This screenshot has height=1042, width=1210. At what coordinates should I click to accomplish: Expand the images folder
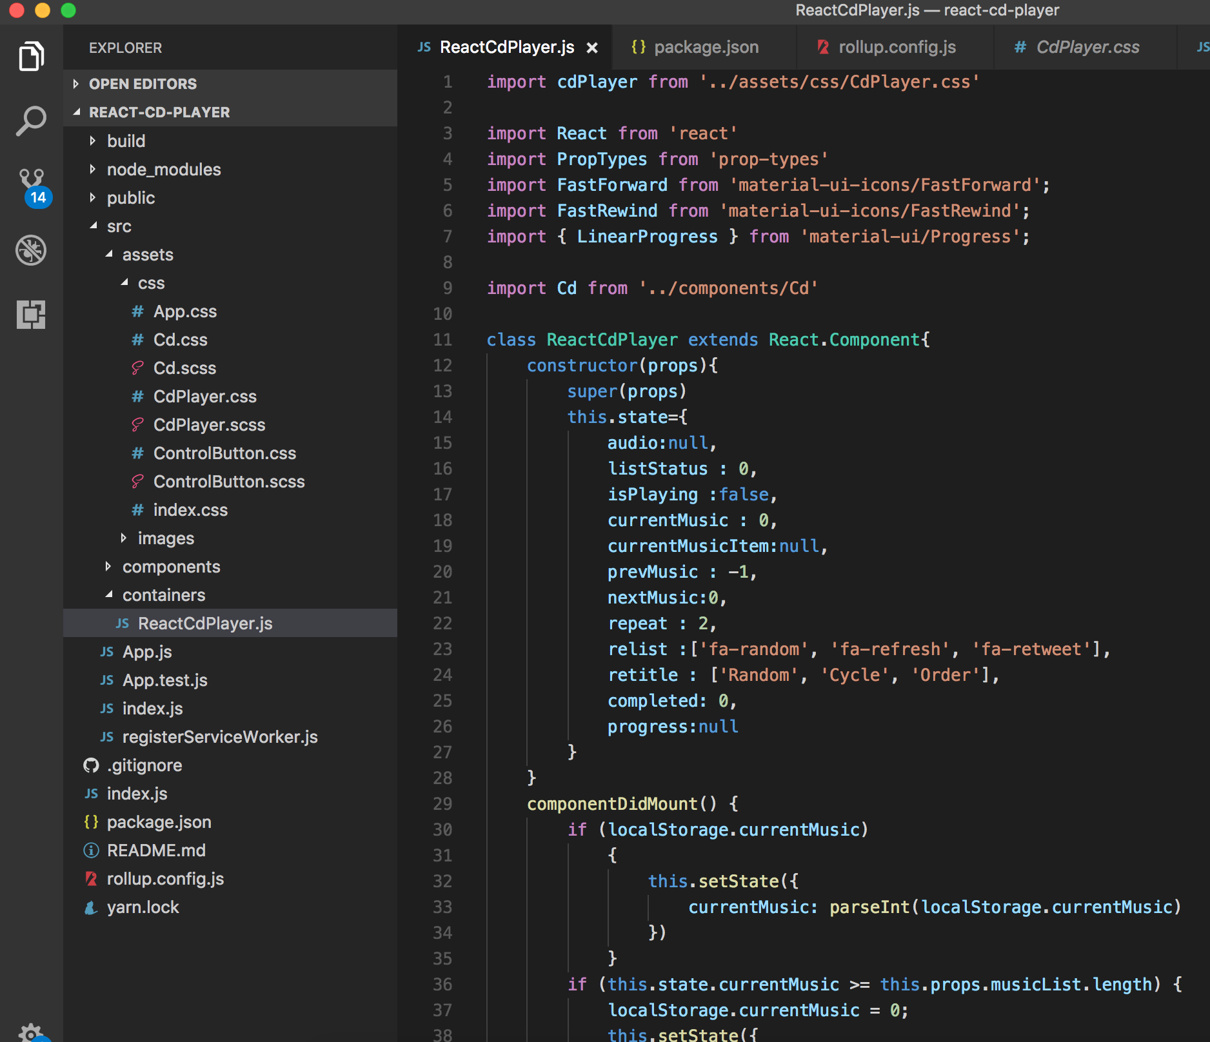(x=165, y=538)
